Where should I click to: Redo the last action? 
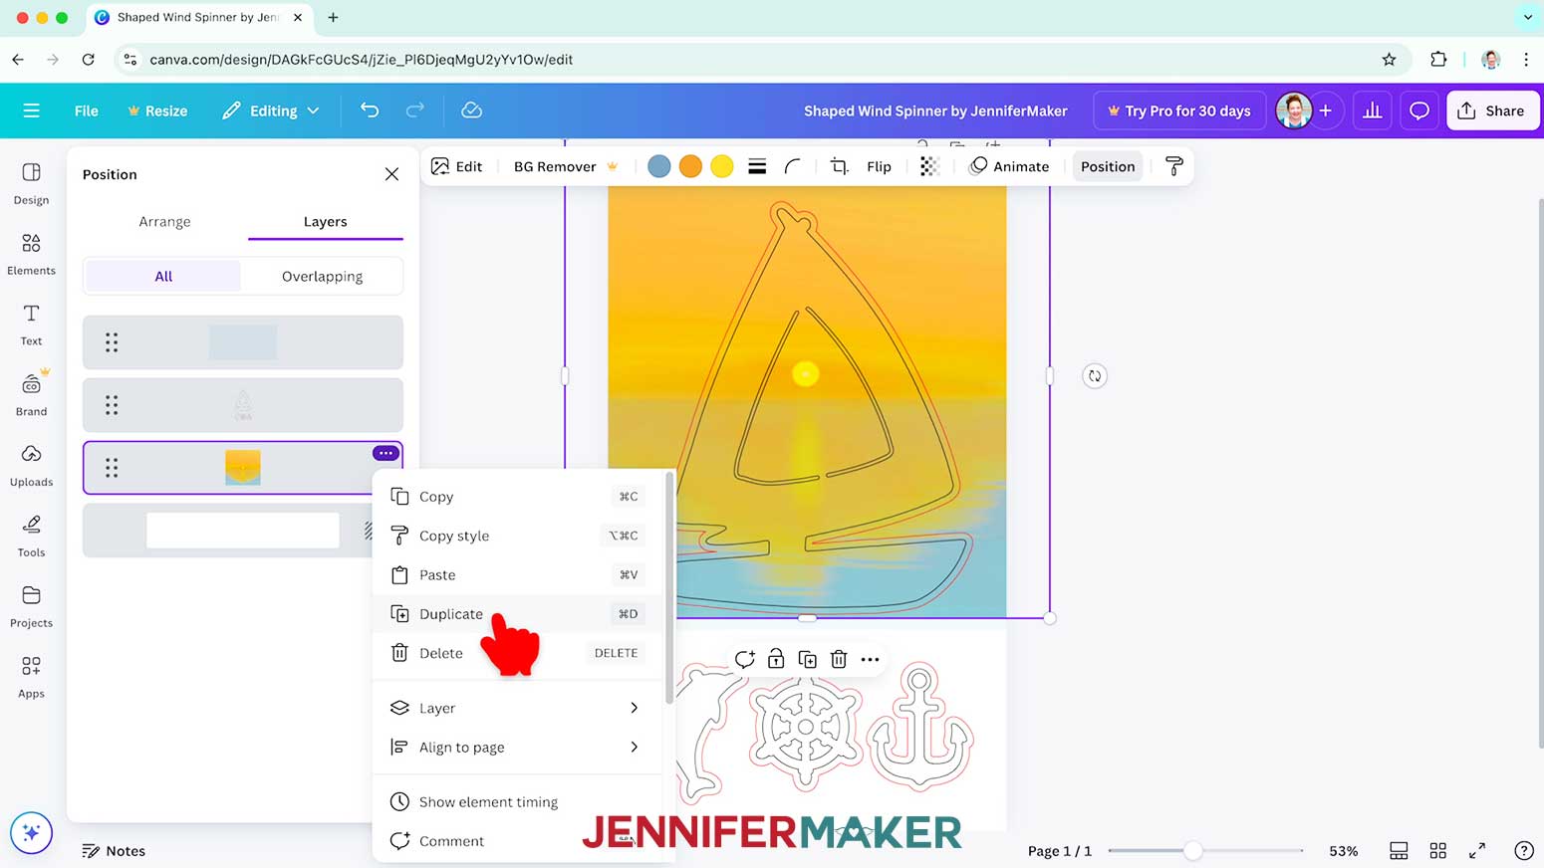415,110
